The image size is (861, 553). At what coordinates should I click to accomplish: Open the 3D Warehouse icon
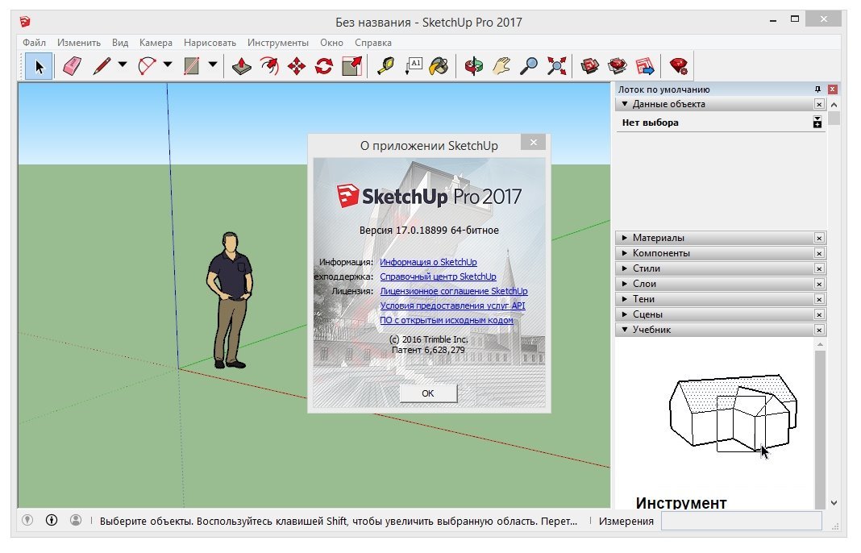coord(590,66)
